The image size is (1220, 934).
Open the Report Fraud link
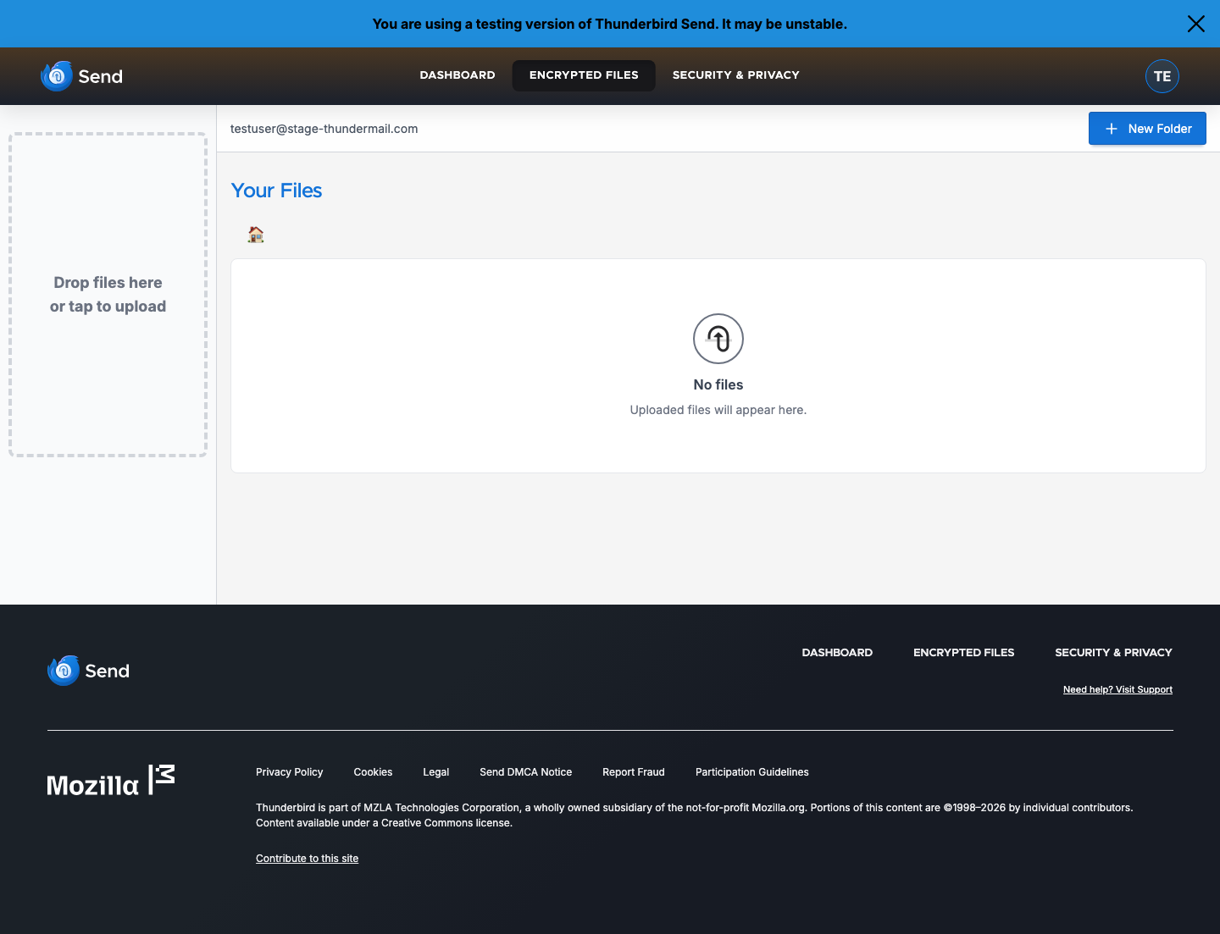click(x=634, y=772)
